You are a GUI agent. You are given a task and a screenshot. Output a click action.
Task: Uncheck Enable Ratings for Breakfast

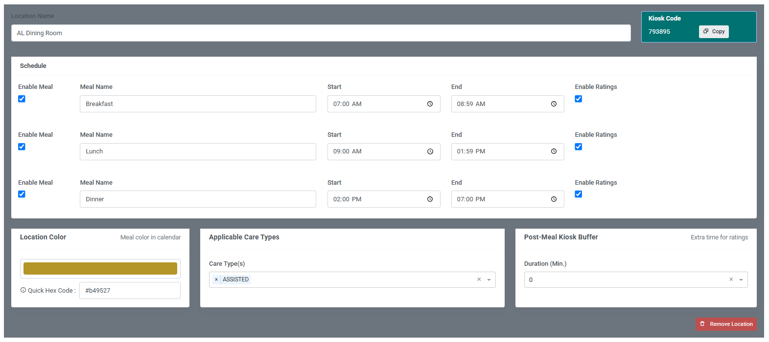(x=579, y=99)
